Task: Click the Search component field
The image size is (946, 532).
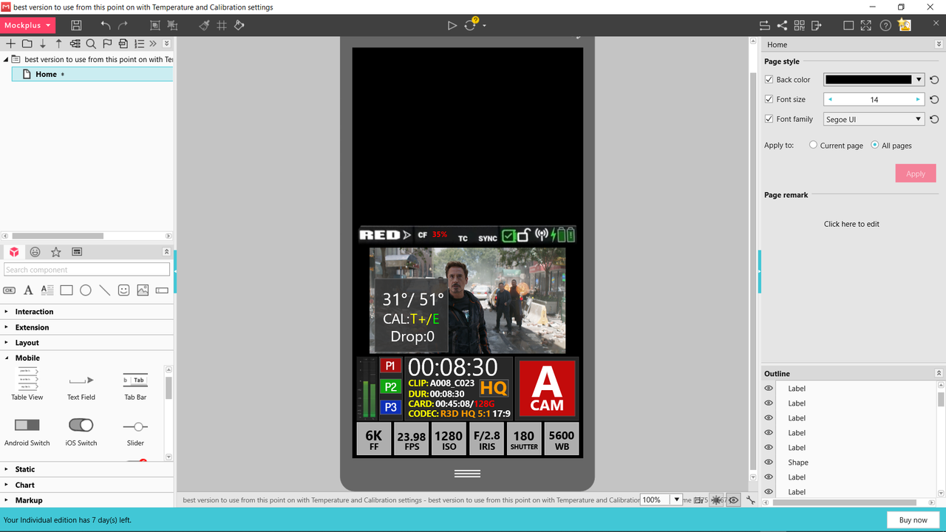Action: click(87, 270)
